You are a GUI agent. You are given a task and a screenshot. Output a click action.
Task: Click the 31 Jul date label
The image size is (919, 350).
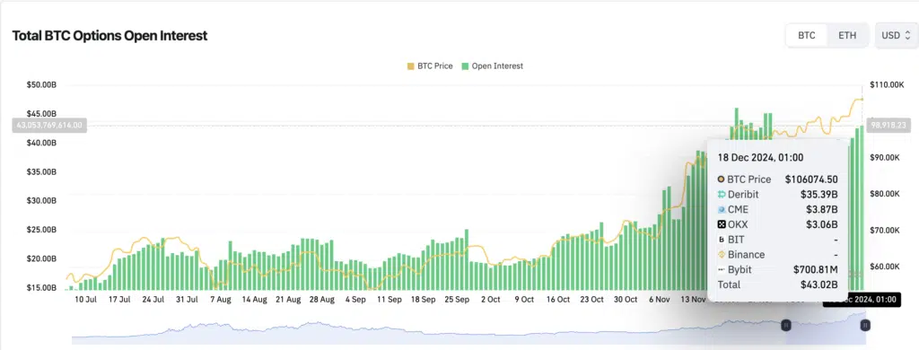(x=188, y=300)
